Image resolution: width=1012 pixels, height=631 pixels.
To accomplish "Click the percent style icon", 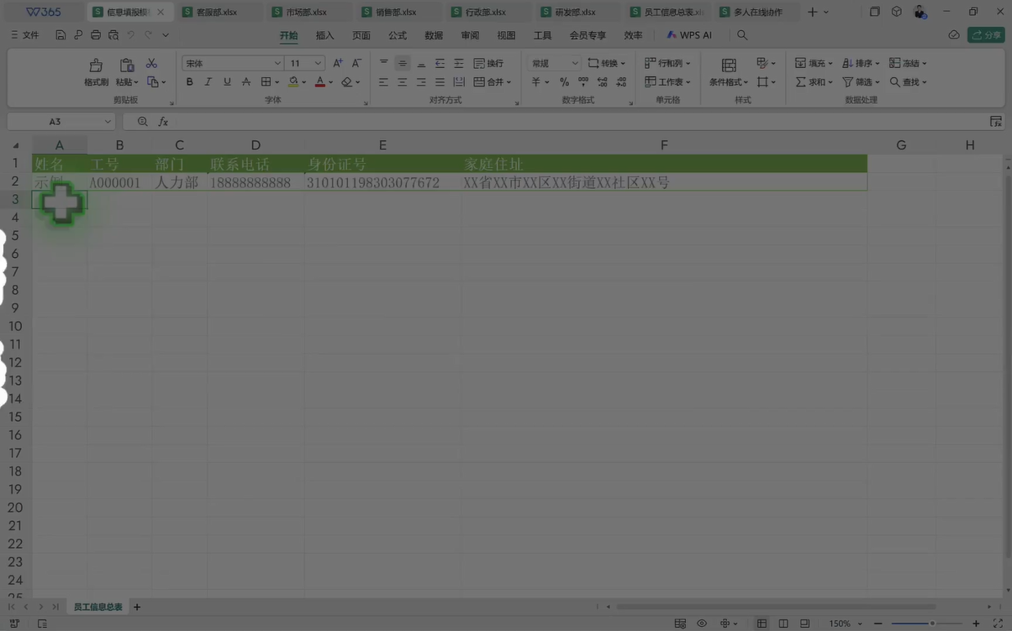I will pyautogui.click(x=564, y=82).
